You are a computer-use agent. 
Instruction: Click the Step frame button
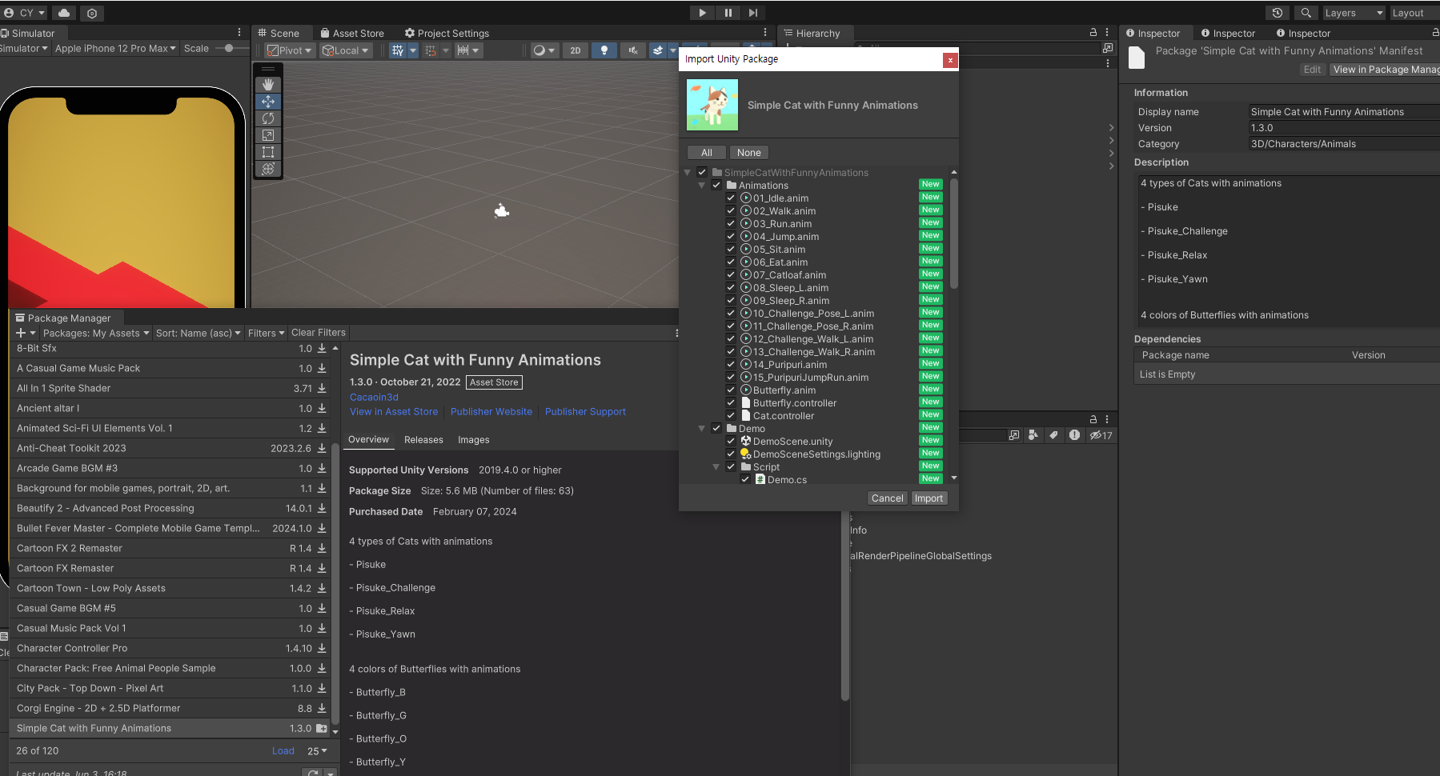coord(753,13)
